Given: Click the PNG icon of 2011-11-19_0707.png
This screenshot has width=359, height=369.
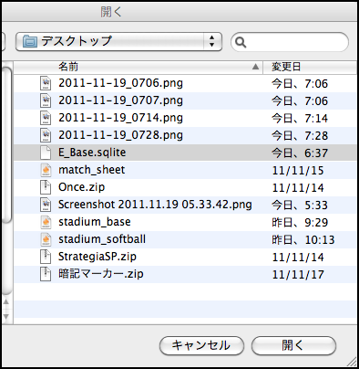Looking at the screenshot, I should tap(46, 100).
